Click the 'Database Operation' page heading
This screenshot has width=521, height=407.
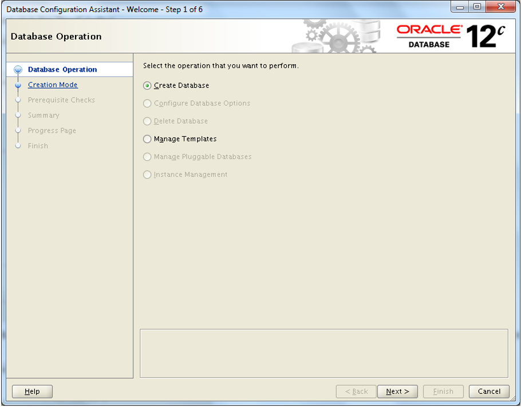(x=56, y=36)
